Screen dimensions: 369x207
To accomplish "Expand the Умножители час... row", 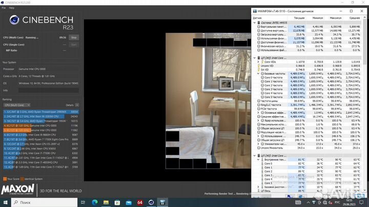I will click(258, 144).
